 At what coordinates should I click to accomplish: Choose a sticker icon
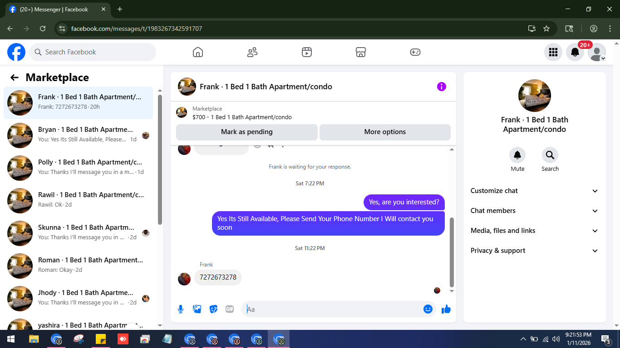pos(213,309)
